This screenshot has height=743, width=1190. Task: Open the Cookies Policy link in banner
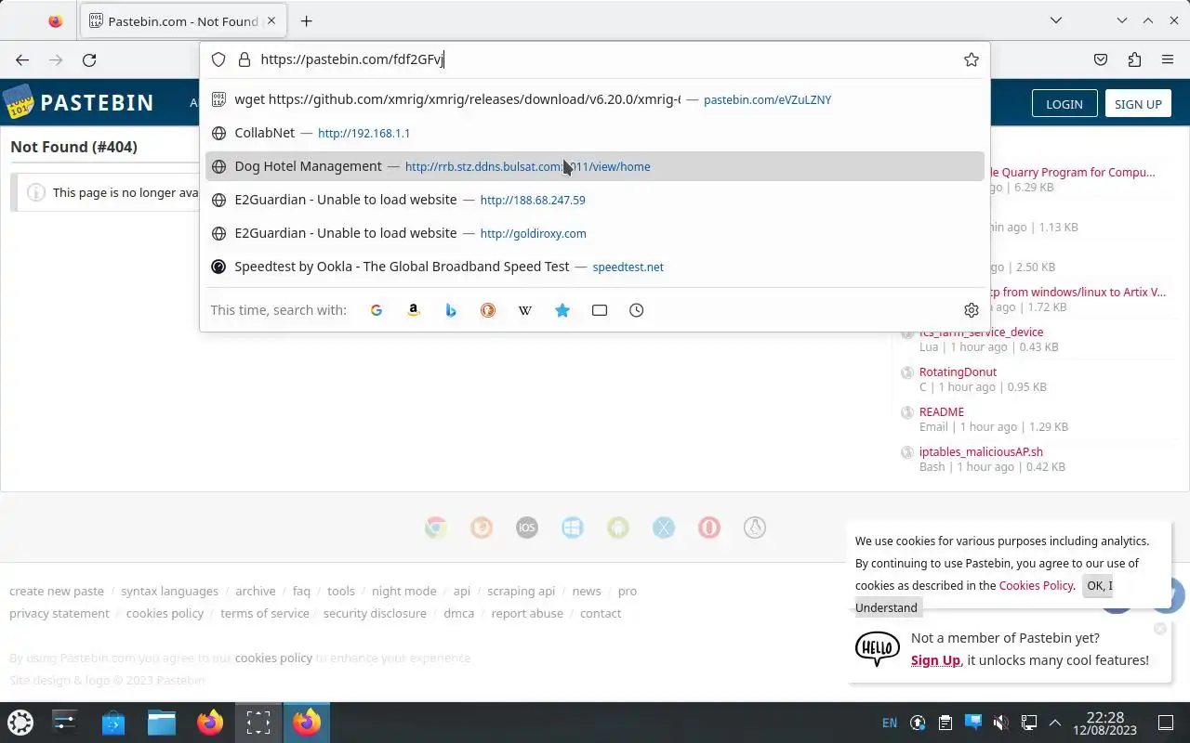(1036, 585)
